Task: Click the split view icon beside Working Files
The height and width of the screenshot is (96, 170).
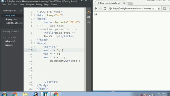Action: 21,11
